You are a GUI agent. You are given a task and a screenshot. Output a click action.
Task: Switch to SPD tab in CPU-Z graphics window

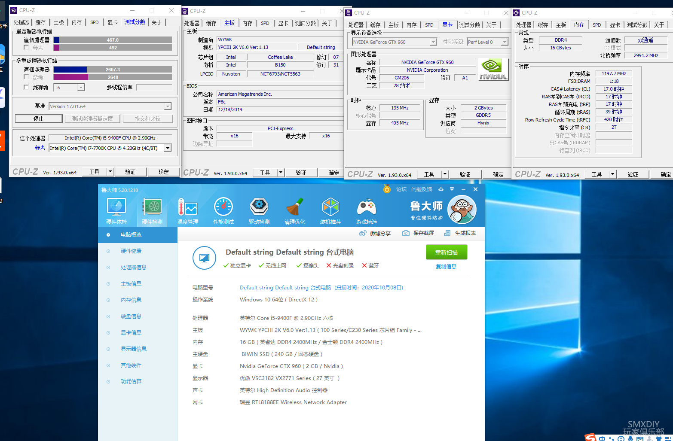pos(429,25)
